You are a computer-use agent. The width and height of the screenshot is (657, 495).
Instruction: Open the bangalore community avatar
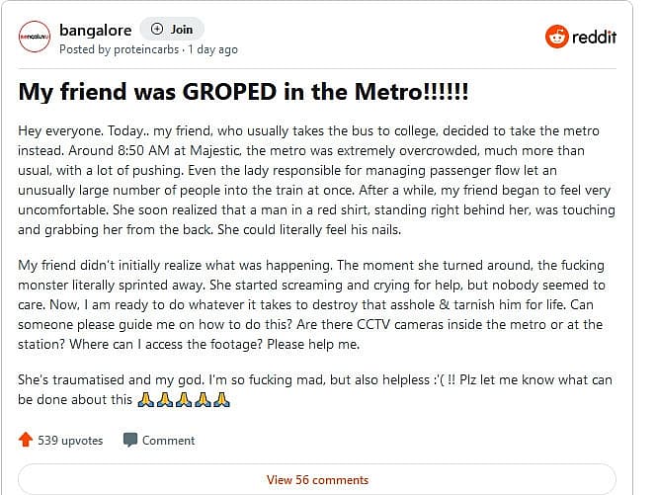(34, 37)
